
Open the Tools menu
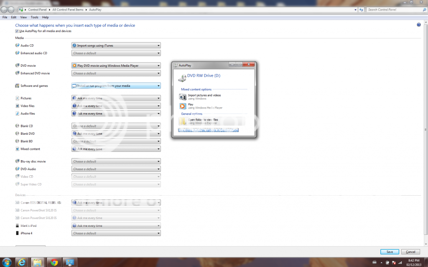34,18
